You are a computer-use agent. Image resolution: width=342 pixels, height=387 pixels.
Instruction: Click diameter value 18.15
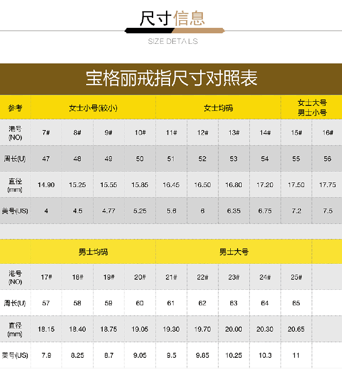46,329
